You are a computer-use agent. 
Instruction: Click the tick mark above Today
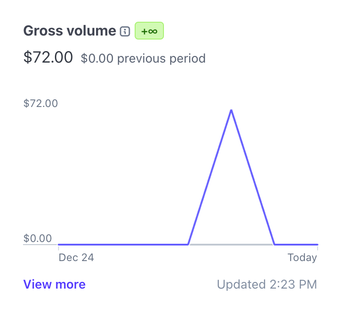tap(318, 248)
